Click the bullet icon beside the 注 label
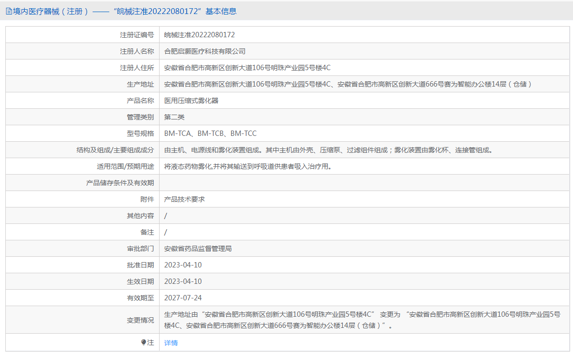 144,342
